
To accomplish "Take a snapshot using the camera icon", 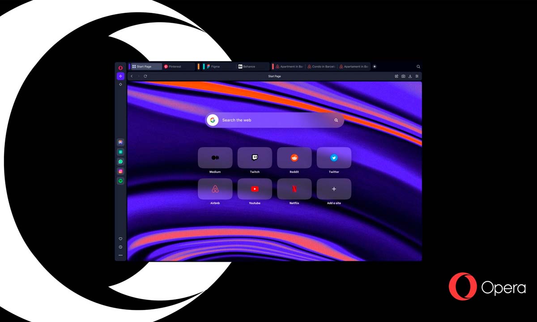I will (403, 76).
